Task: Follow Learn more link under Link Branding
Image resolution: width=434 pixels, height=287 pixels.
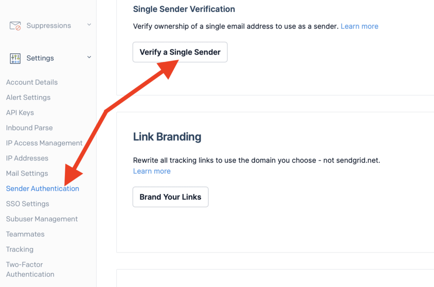Action: tap(152, 171)
